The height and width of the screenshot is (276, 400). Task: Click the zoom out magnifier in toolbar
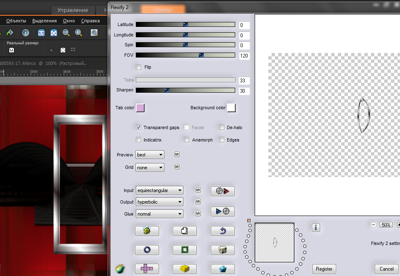pyautogui.click(x=66, y=33)
